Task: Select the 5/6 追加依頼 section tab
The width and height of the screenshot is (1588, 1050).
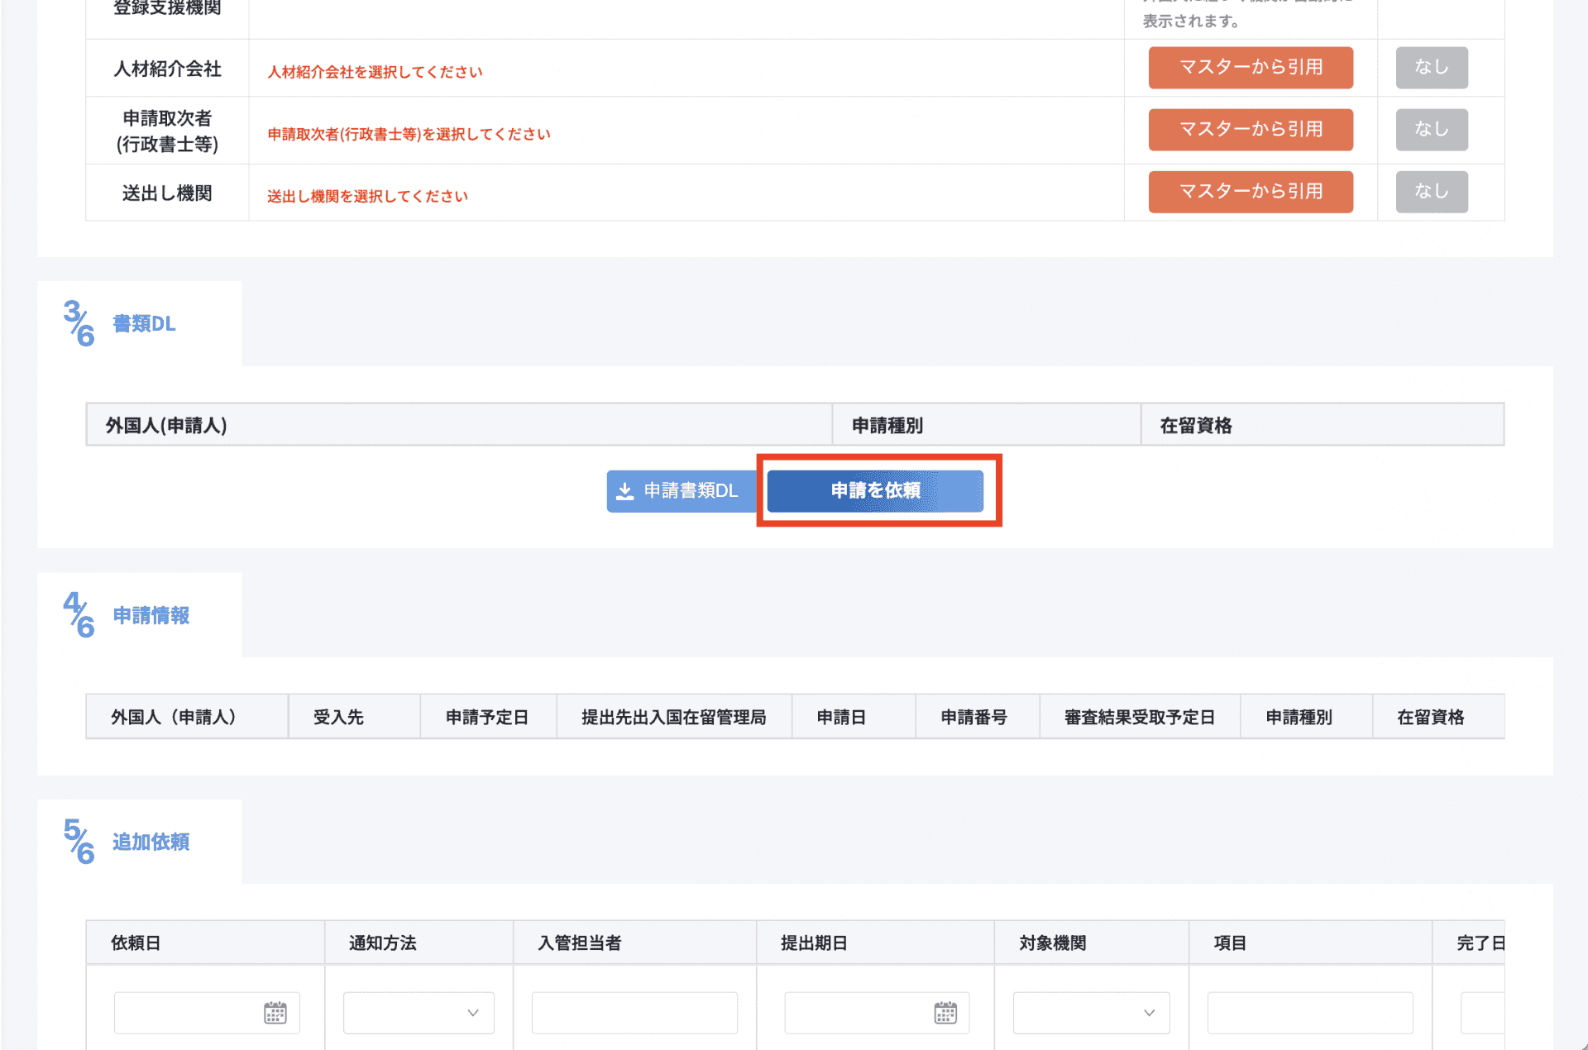Action: point(140,842)
